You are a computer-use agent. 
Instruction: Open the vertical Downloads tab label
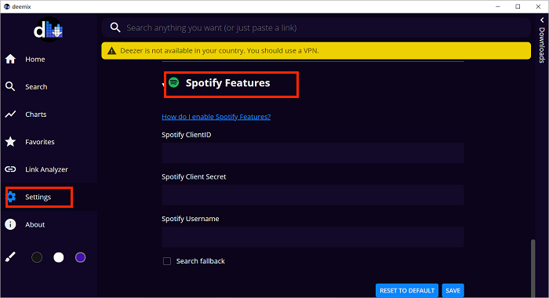pos(542,45)
